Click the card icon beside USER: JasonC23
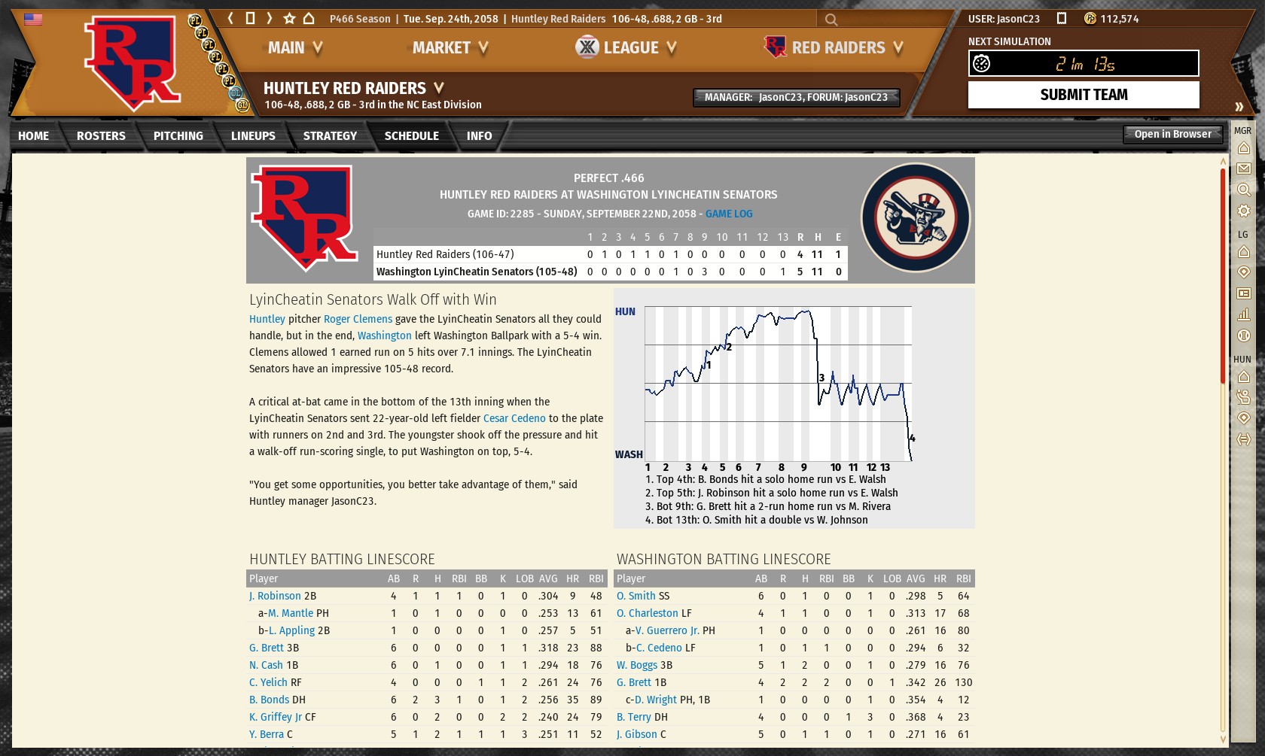Screen dimensions: 1265x756 coord(1062,18)
